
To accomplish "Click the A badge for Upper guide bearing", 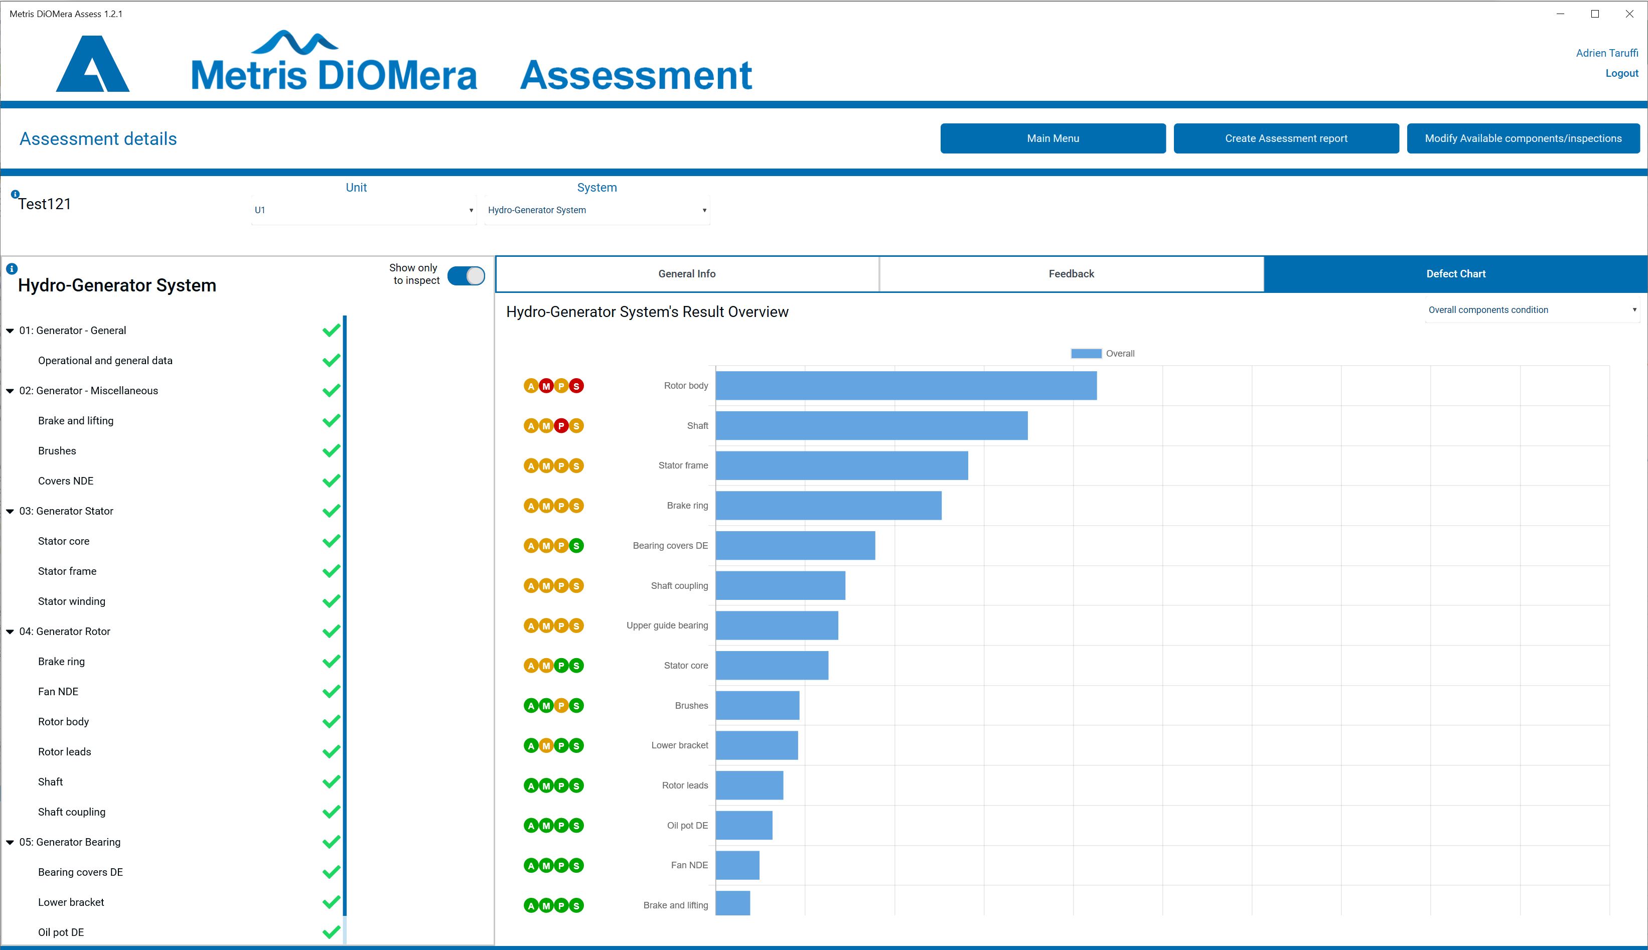I will click(x=531, y=625).
